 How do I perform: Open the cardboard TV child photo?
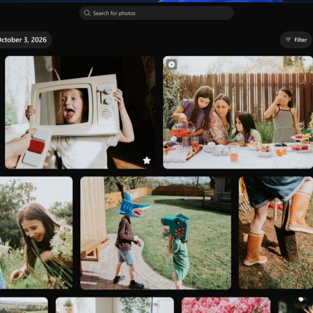80,112
